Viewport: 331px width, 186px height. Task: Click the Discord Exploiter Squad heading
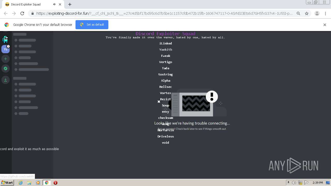[x=165, y=34]
